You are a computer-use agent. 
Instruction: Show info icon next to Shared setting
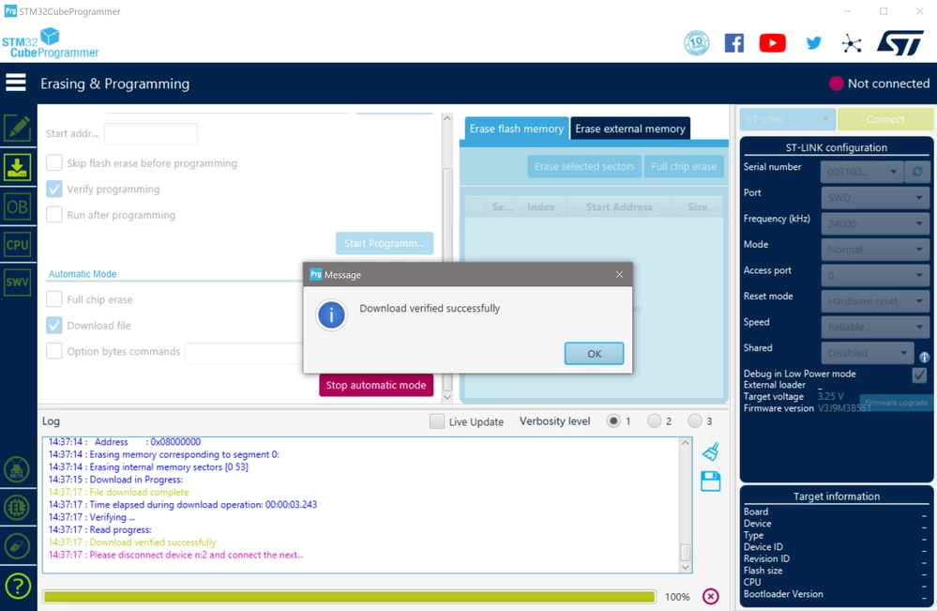(924, 358)
